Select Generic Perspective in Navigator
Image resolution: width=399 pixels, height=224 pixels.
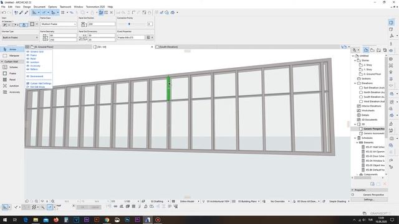tap(374, 129)
